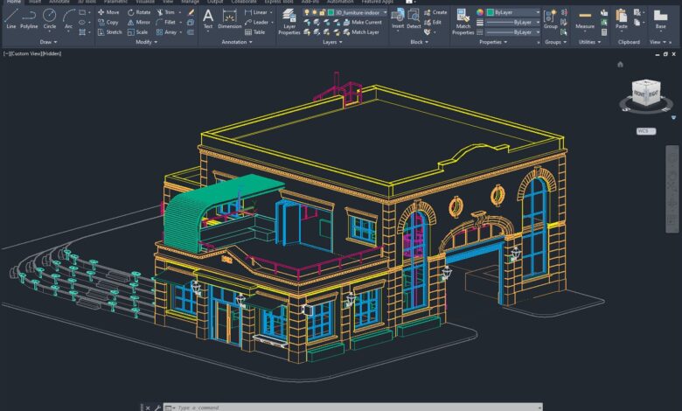
Task: Expand the Modify panel
Action: 147,42
